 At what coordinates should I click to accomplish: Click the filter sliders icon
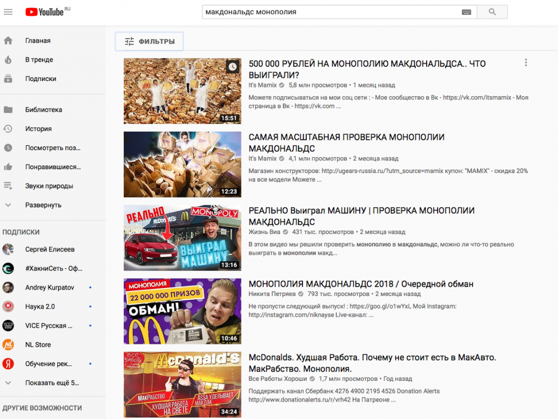[x=130, y=41]
